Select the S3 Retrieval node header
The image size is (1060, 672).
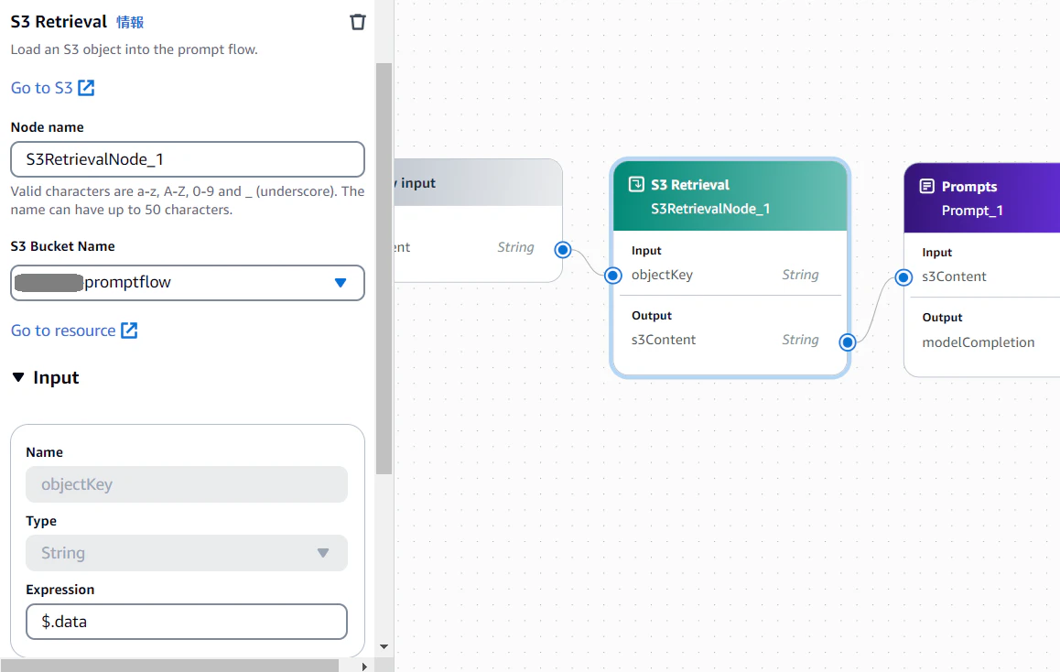point(730,196)
